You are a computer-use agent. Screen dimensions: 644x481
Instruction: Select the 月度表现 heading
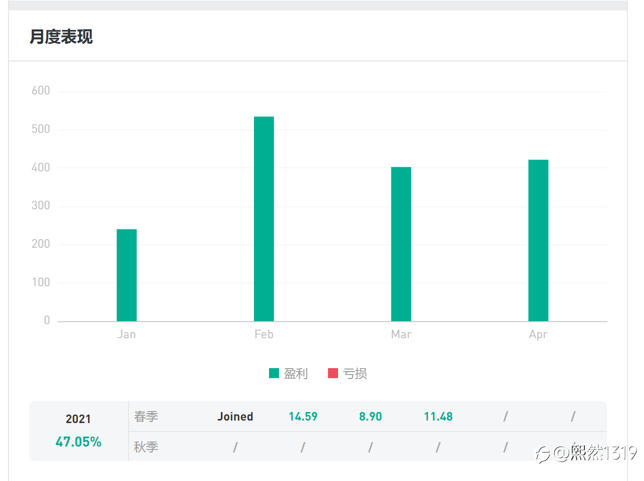(61, 36)
